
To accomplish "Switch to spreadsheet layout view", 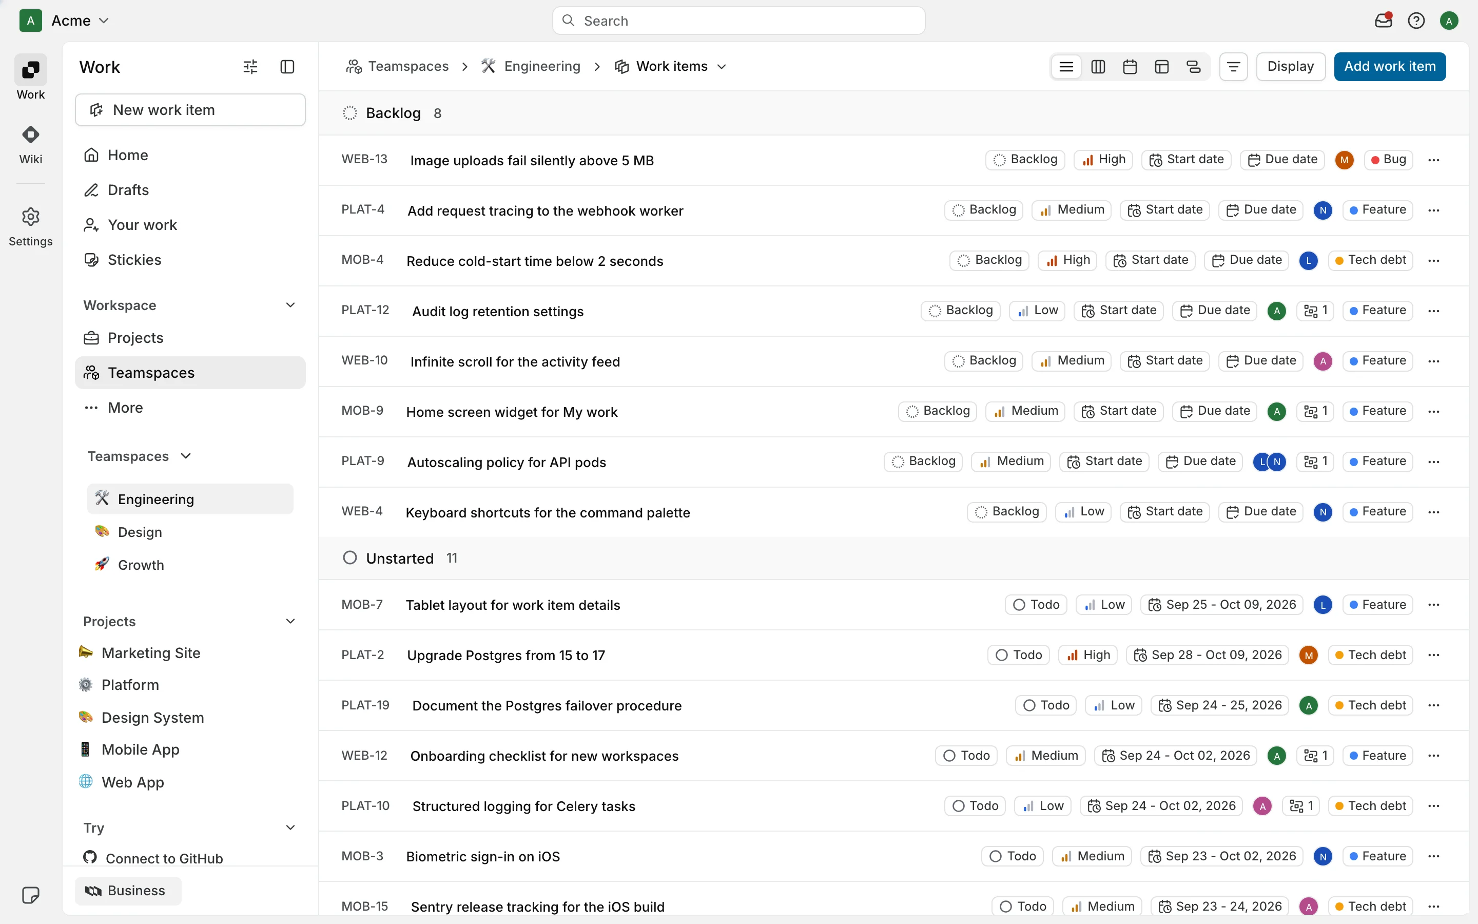I will click(1162, 67).
